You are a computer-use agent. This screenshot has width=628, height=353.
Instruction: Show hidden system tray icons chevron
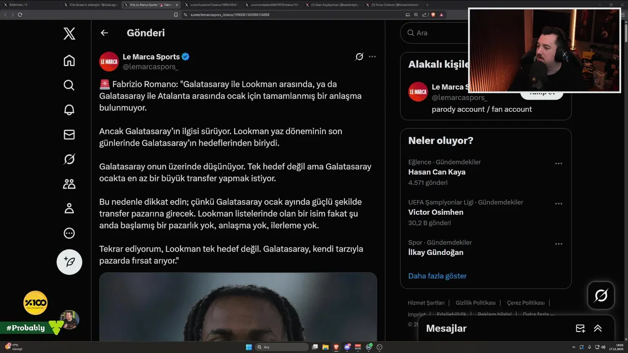[x=574, y=347]
